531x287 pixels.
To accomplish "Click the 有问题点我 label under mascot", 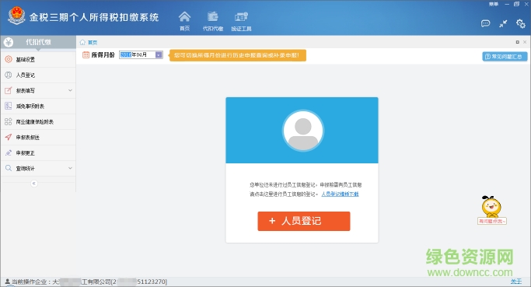I will [x=491, y=221].
